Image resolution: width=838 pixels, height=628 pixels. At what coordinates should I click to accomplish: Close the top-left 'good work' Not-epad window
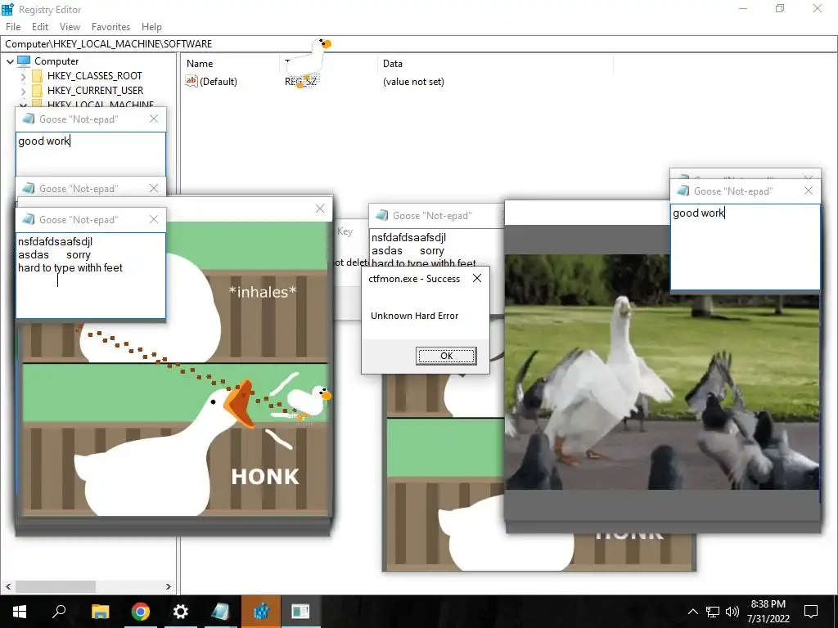click(x=154, y=119)
